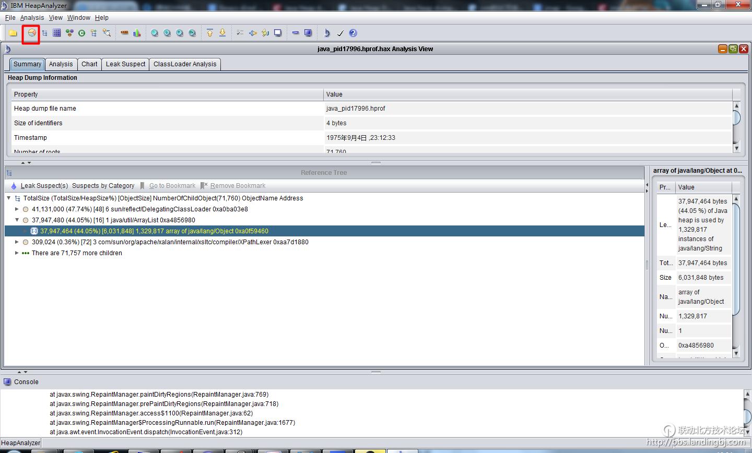Click the open folder icon in toolbar
Image resolution: width=752 pixels, height=453 pixels.
pyautogui.click(x=13, y=33)
